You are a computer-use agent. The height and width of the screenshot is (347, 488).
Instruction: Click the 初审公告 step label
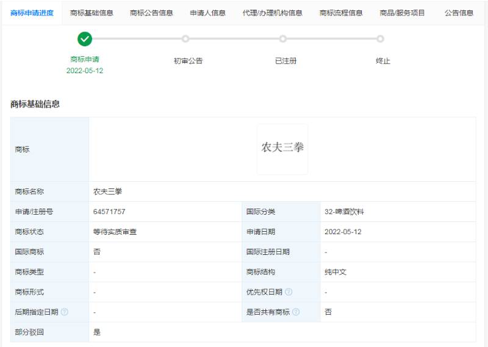(188, 61)
